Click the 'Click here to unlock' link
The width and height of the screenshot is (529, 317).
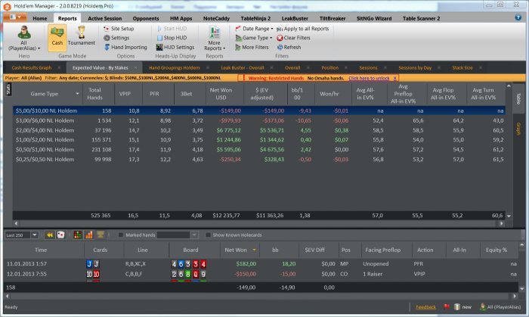[369, 78]
